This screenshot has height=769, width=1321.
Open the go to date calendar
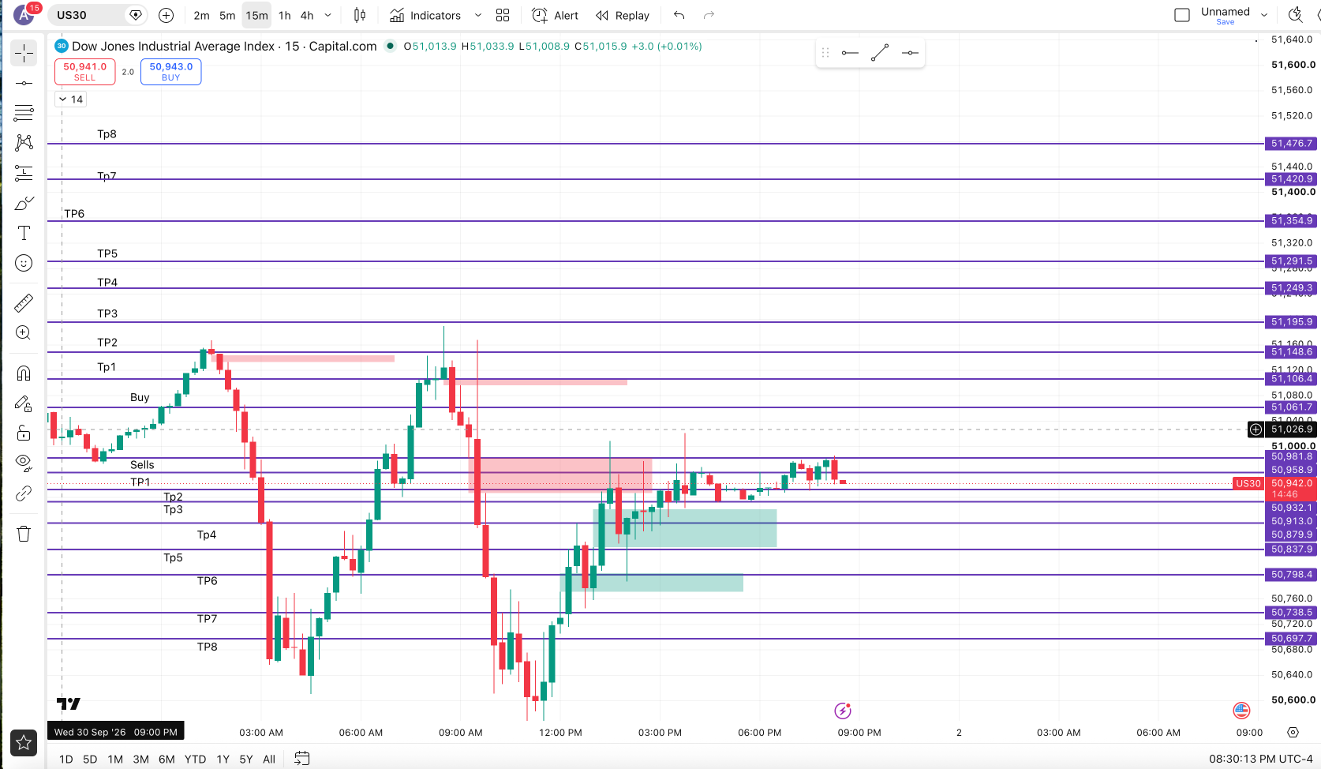[x=301, y=759]
